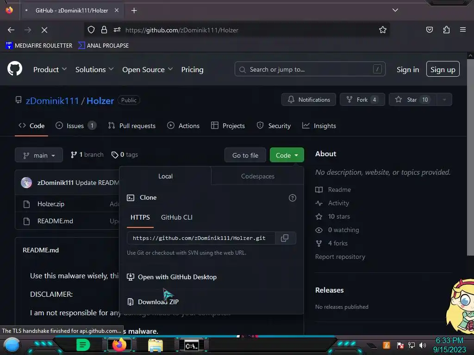
Task: Open the command prompt taskbar icon
Action: 192,345
